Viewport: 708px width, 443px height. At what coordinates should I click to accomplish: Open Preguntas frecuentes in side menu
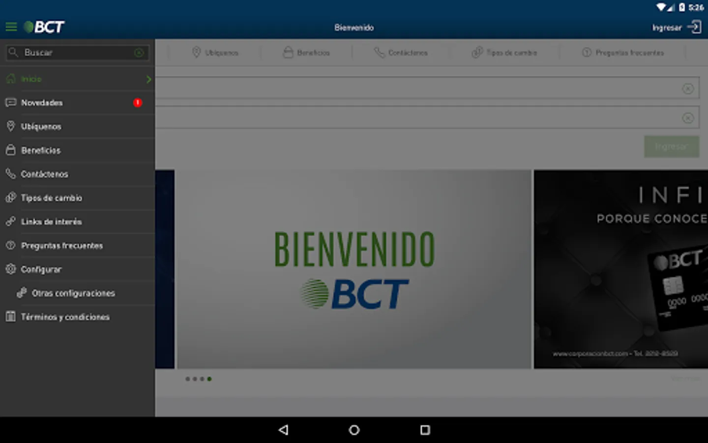point(78,245)
